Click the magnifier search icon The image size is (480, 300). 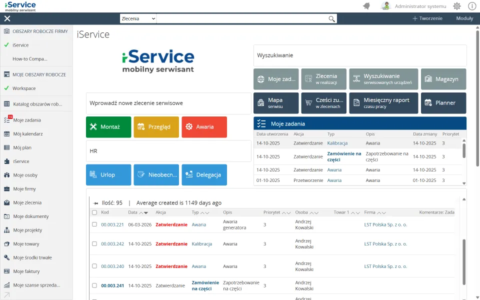click(331, 18)
